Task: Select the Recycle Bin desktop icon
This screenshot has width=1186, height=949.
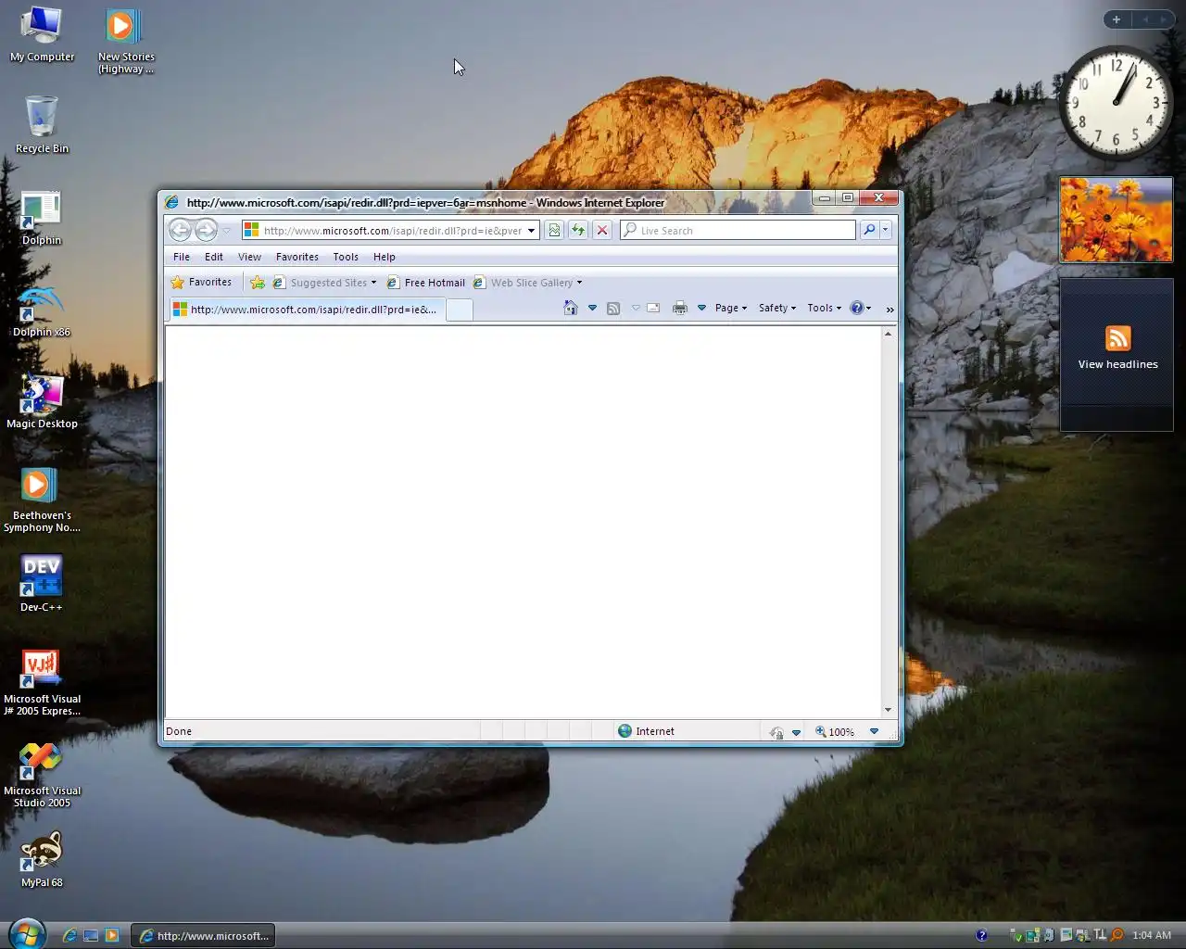Action: 42,125
